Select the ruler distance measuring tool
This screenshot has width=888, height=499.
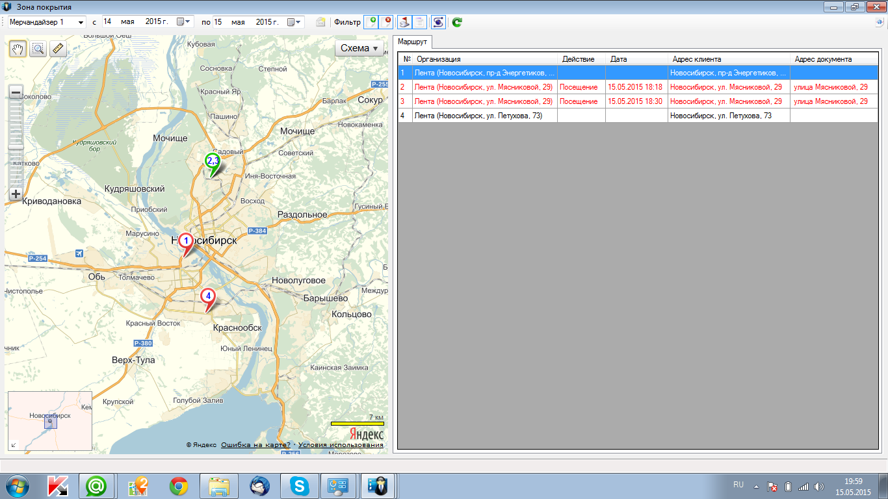click(x=58, y=49)
